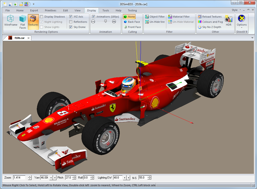Enable Front Face culling

tap(132, 27)
